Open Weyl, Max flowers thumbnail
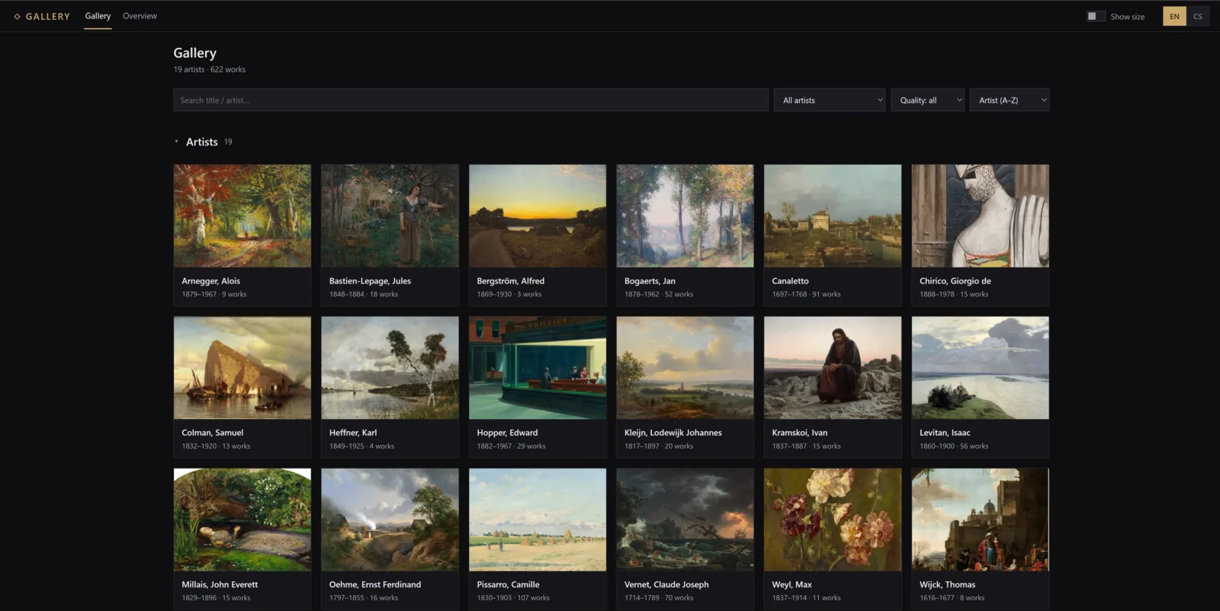Screen dimensions: 1220x611 pos(833,520)
